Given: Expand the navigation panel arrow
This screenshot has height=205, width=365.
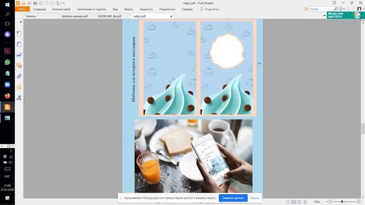Looking at the screenshot, I should [21, 22].
